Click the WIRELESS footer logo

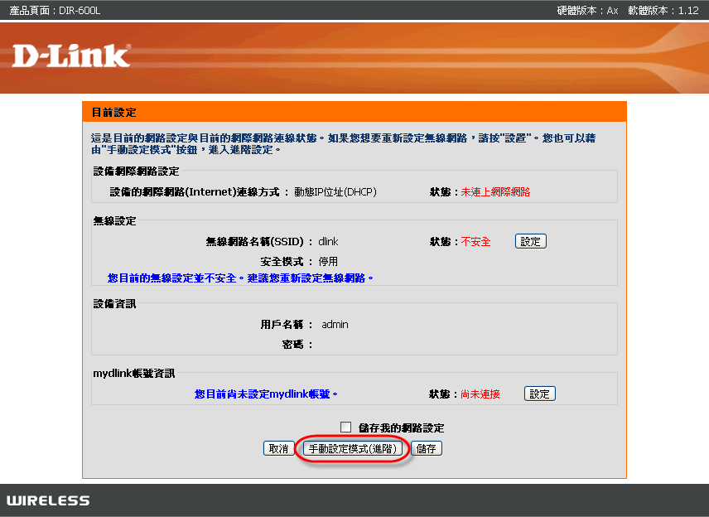(48, 500)
